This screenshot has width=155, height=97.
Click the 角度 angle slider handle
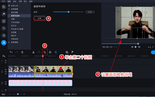[68, 12]
